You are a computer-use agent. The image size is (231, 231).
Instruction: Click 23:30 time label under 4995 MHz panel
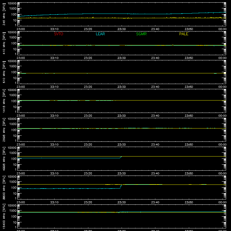pyautogui.click(x=122, y=174)
